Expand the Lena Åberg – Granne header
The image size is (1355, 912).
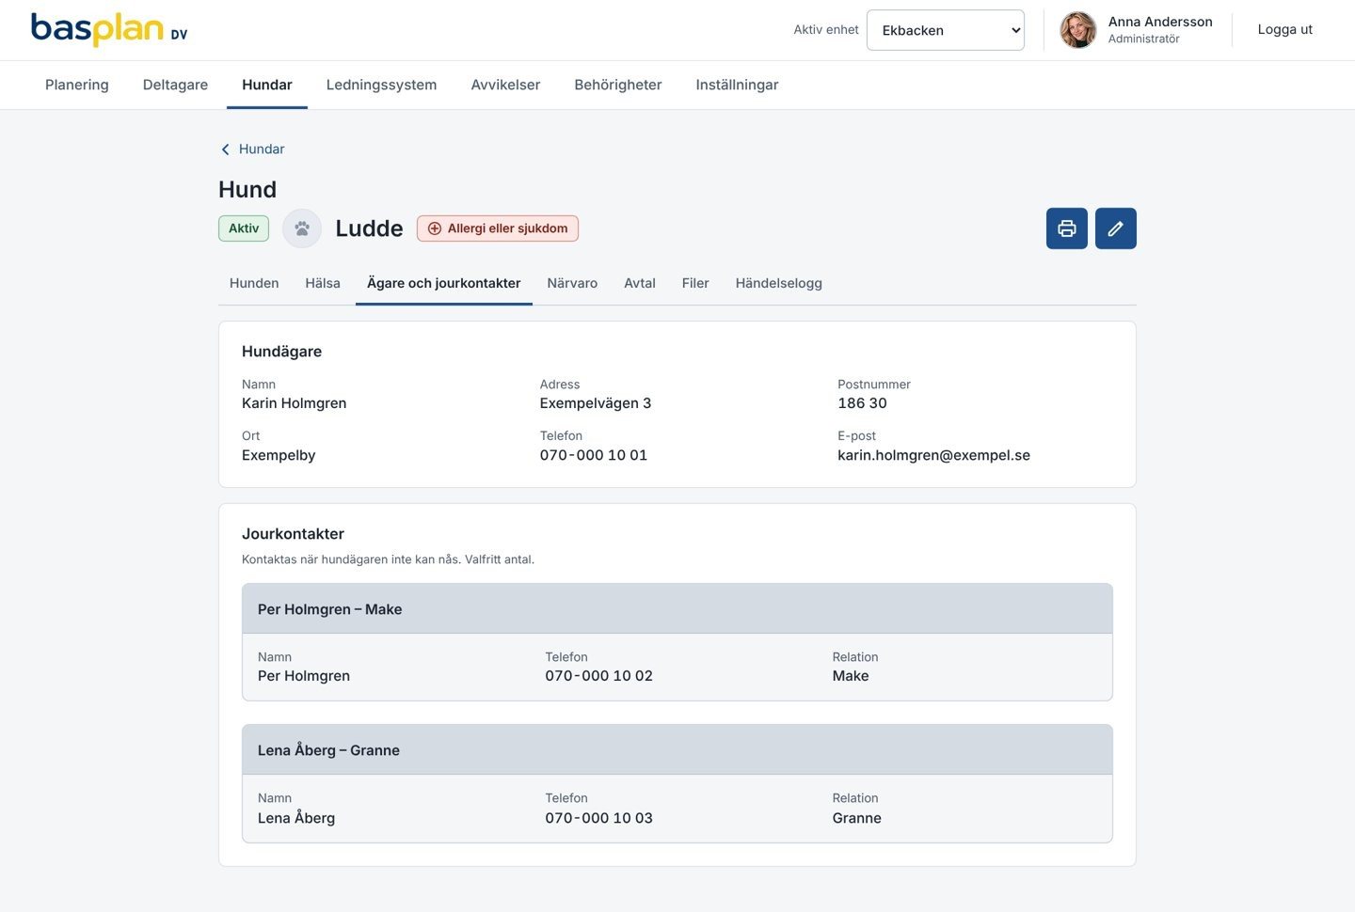click(677, 750)
